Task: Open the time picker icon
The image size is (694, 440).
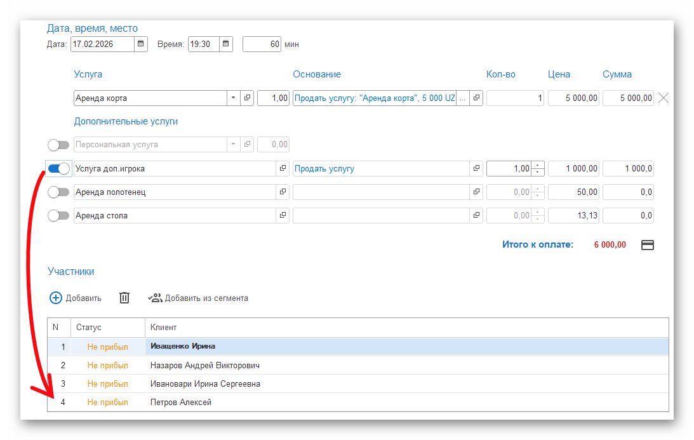Action: 226,44
